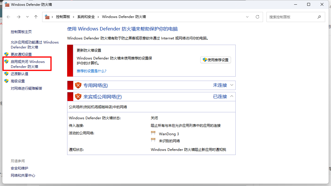Image resolution: width=331 pixels, height=186 pixels.
Task: Click shield icon beside 启用或关闭防火墙
Action: (6, 61)
